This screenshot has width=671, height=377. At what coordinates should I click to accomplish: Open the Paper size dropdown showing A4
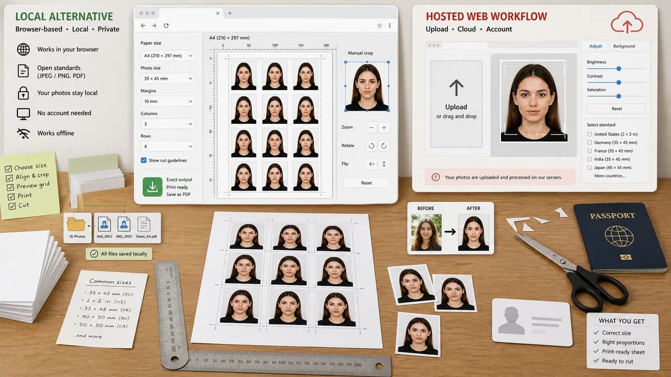coord(168,55)
